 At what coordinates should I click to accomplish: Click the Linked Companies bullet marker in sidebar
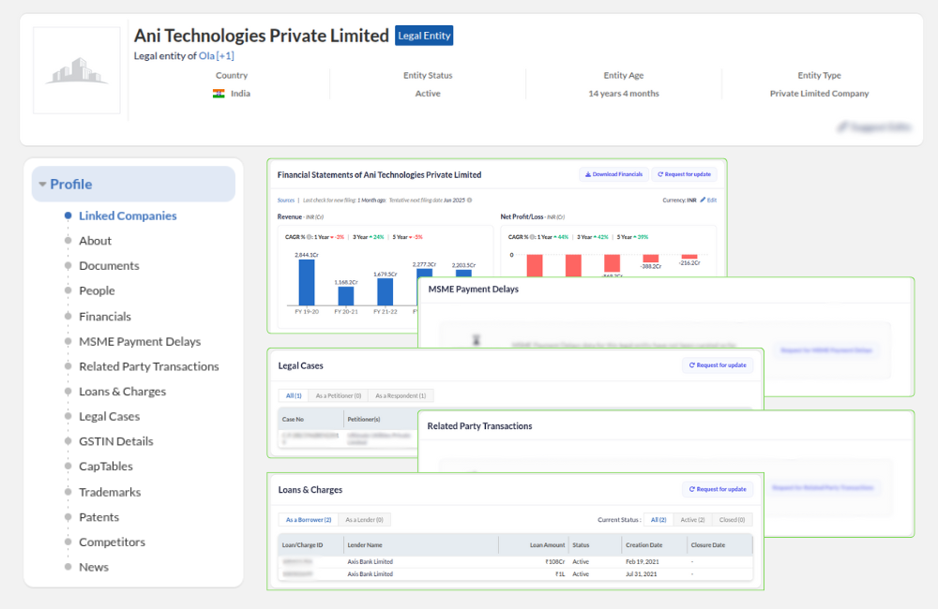68,215
